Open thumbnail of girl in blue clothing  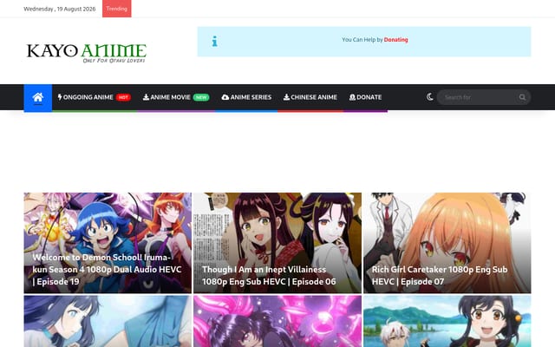point(108,321)
